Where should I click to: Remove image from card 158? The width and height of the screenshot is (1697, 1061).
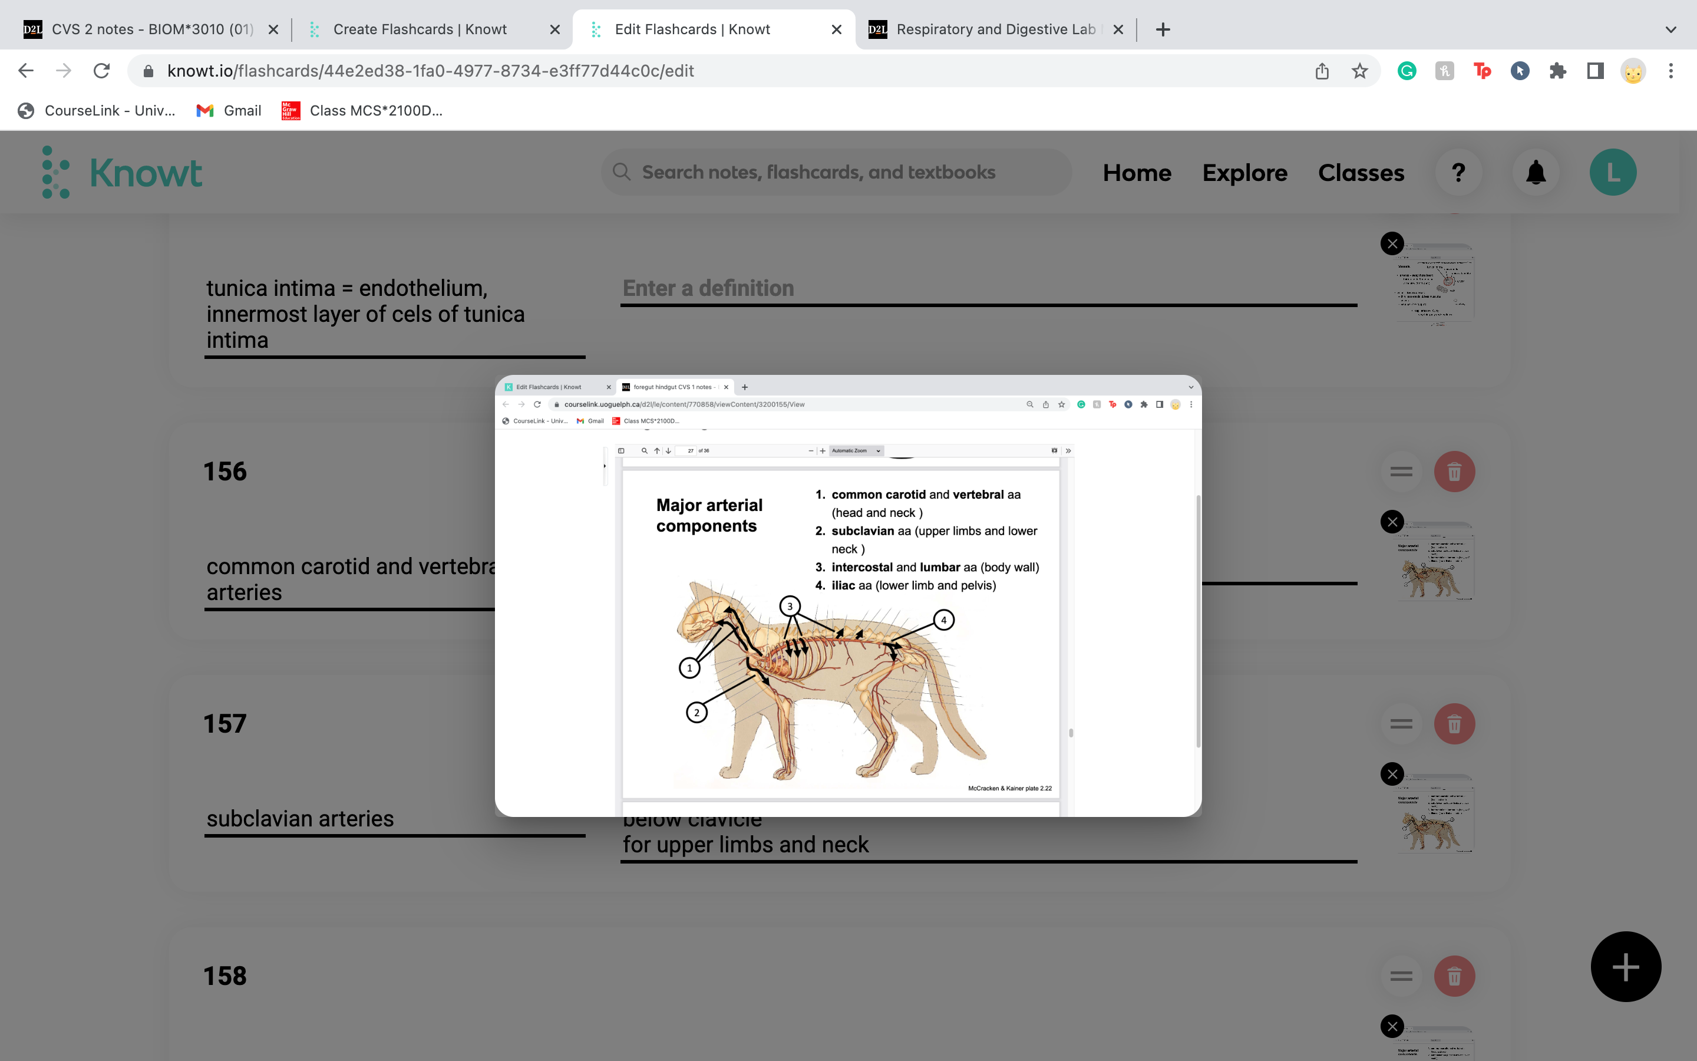tap(1392, 1027)
